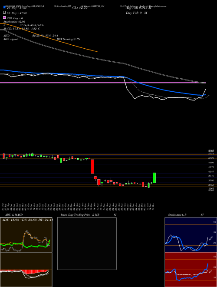Click the magenta 200 Day legend swatch
The image size is (217, 287).
tap(4, 17)
